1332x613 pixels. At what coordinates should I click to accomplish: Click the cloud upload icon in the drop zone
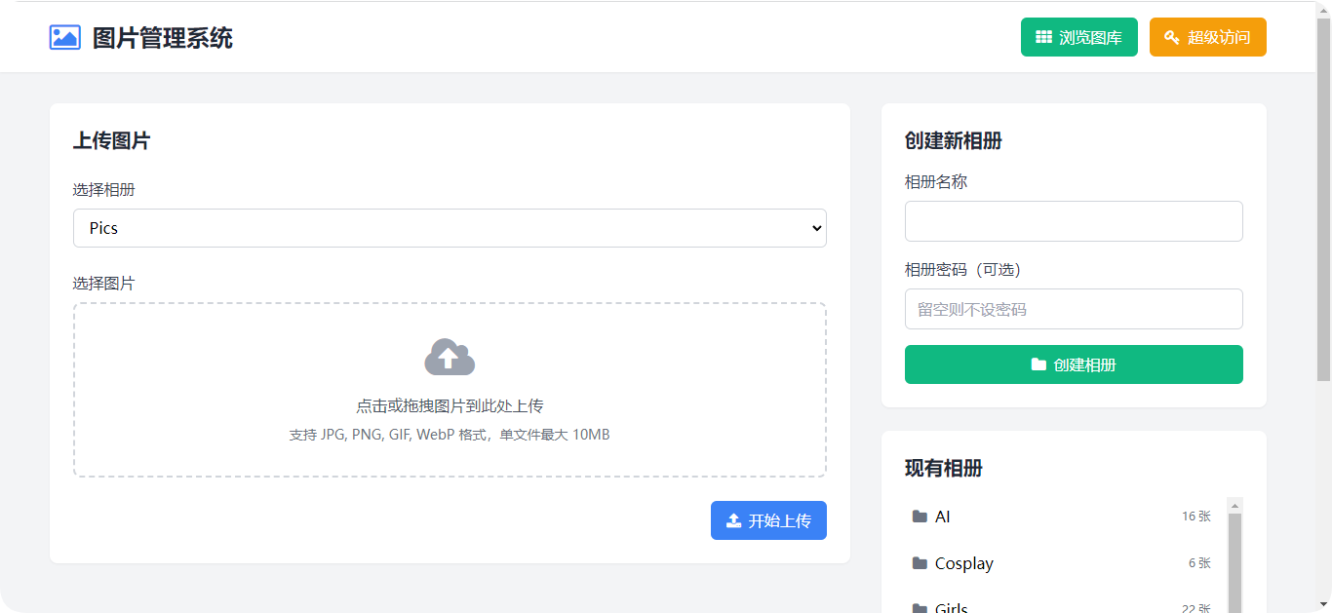[x=449, y=357]
